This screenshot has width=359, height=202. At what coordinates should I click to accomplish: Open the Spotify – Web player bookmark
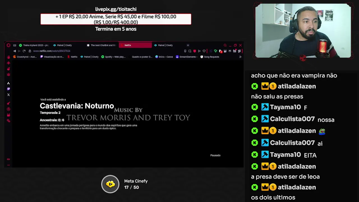coord(113,57)
